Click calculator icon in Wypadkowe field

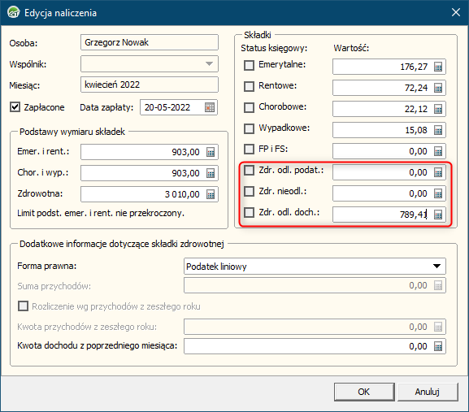coord(438,130)
